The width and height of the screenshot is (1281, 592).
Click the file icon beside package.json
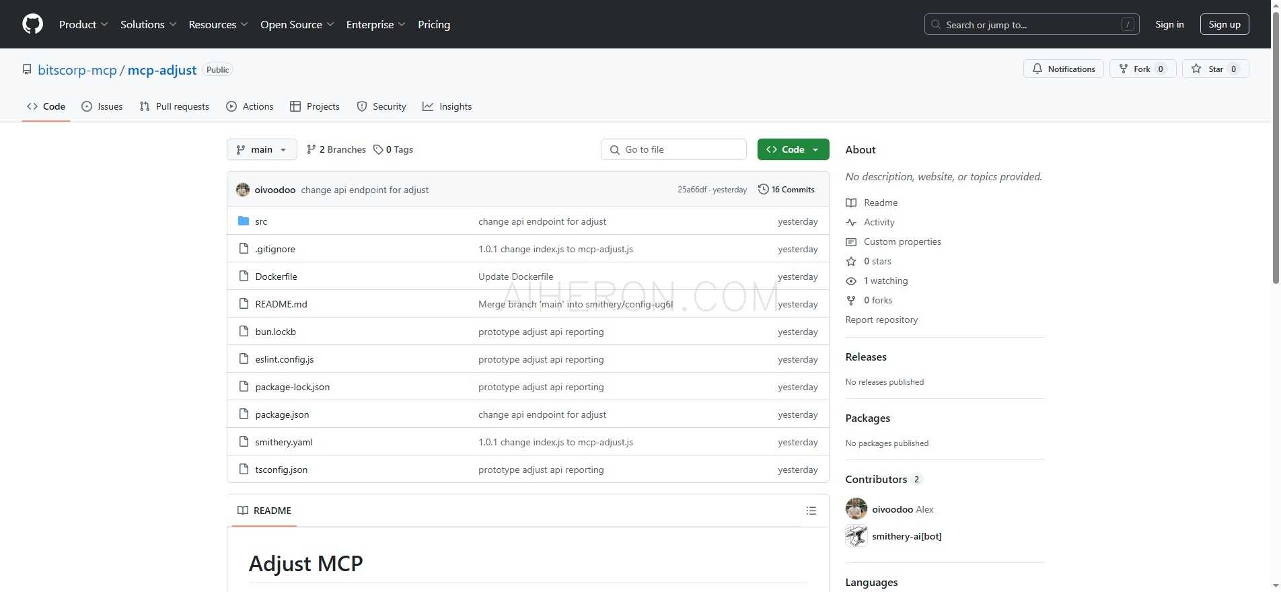click(244, 414)
